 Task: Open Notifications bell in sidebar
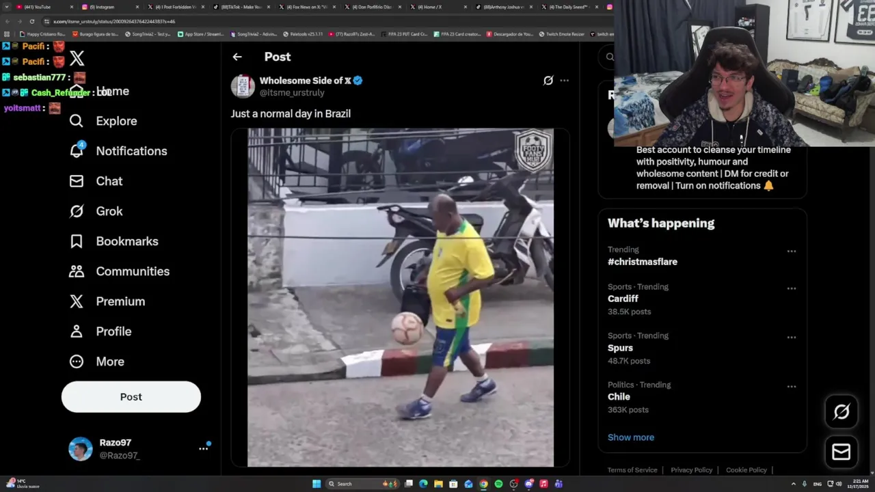(118, 151)
